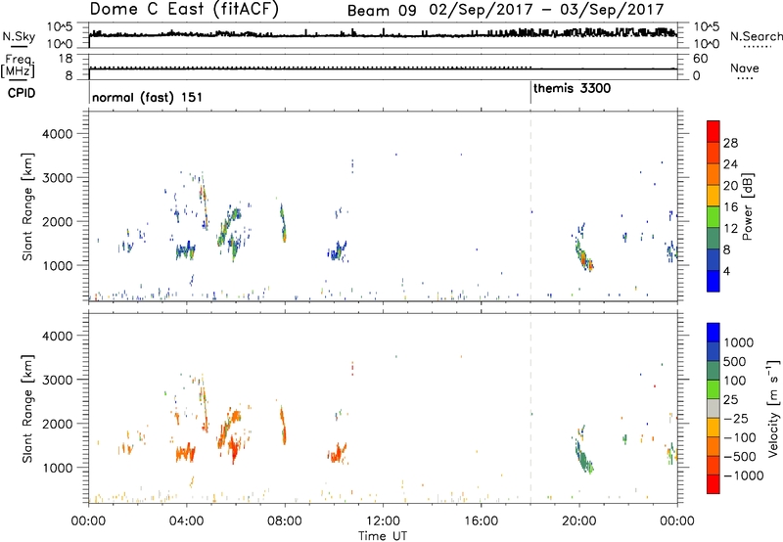
Task: Click the velocity echo cluster near 08:00 UT
Action: (283, 425)
